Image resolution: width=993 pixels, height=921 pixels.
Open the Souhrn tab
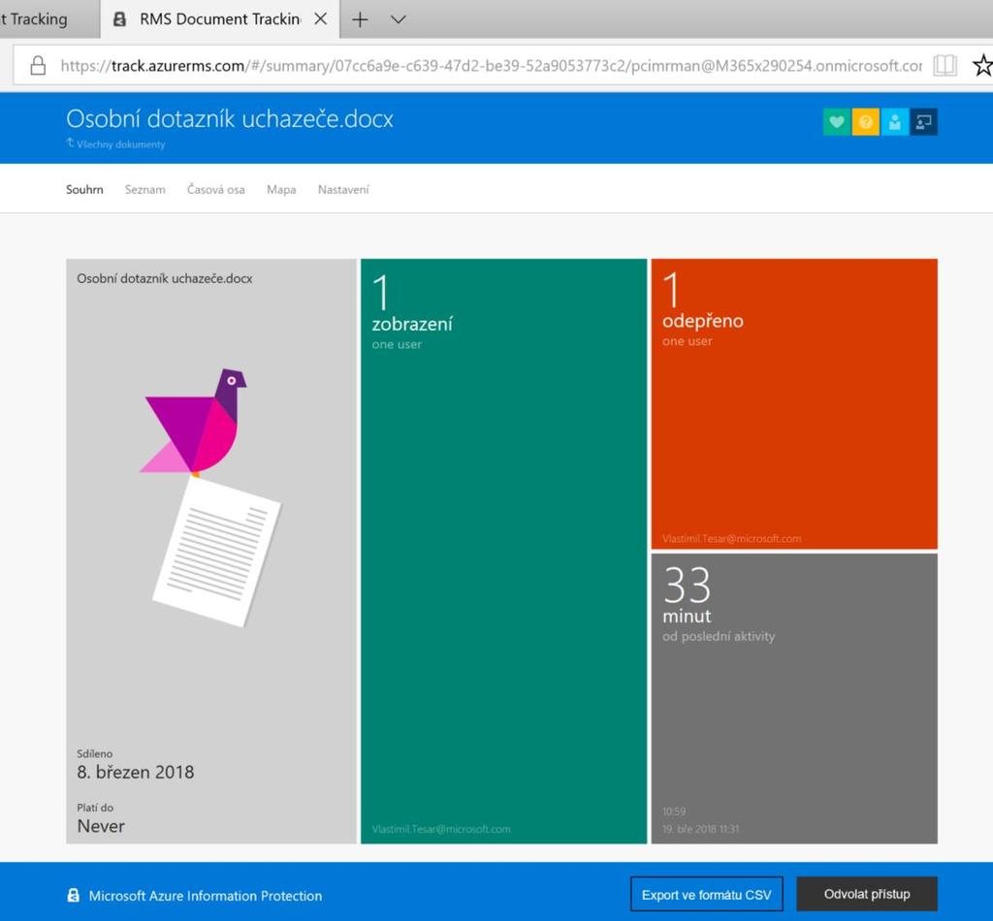point(84,189)
